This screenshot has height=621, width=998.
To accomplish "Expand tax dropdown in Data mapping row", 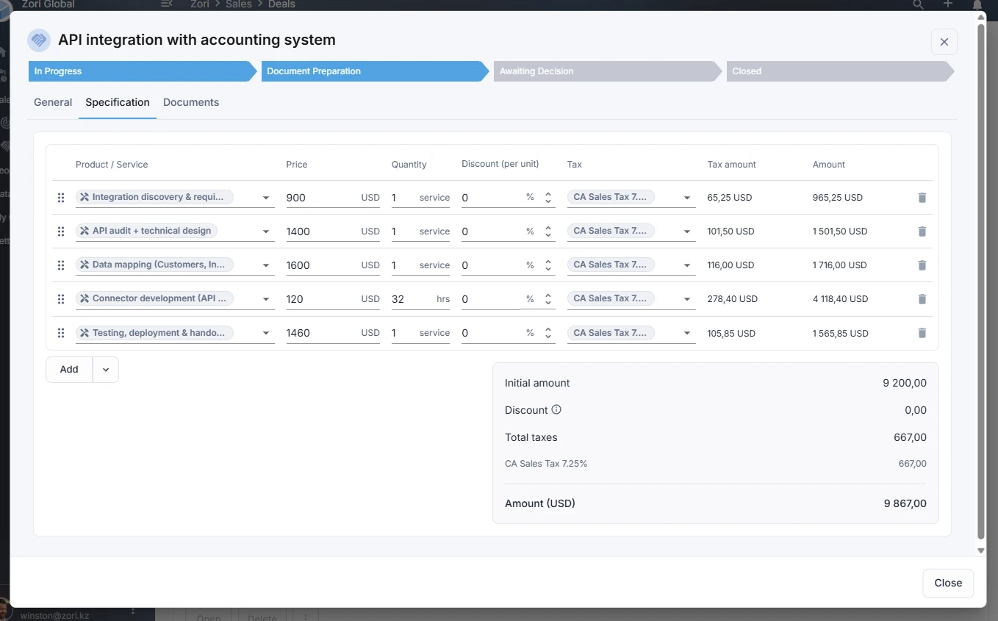I will [687, 265].
